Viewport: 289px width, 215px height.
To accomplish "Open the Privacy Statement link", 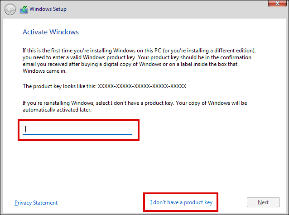I will [x=36, y=203].
